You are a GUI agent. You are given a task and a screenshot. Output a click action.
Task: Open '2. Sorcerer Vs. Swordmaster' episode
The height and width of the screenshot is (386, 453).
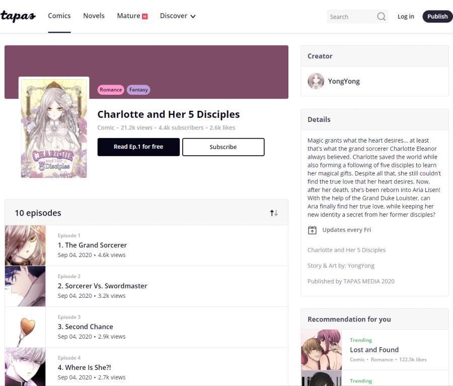pos(102,286)
